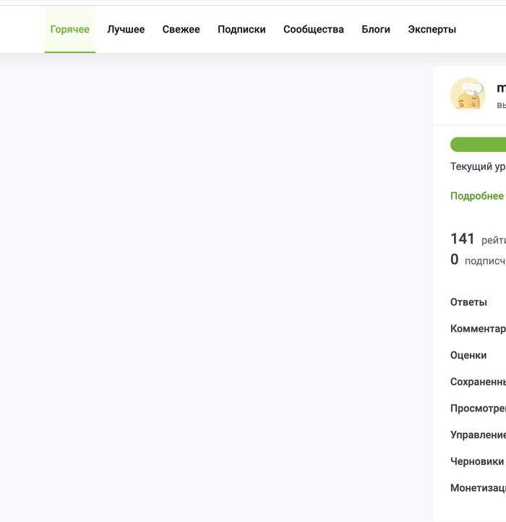Open the Горячее tab
This screenshot has height=522, width=506.
point(70,30)
